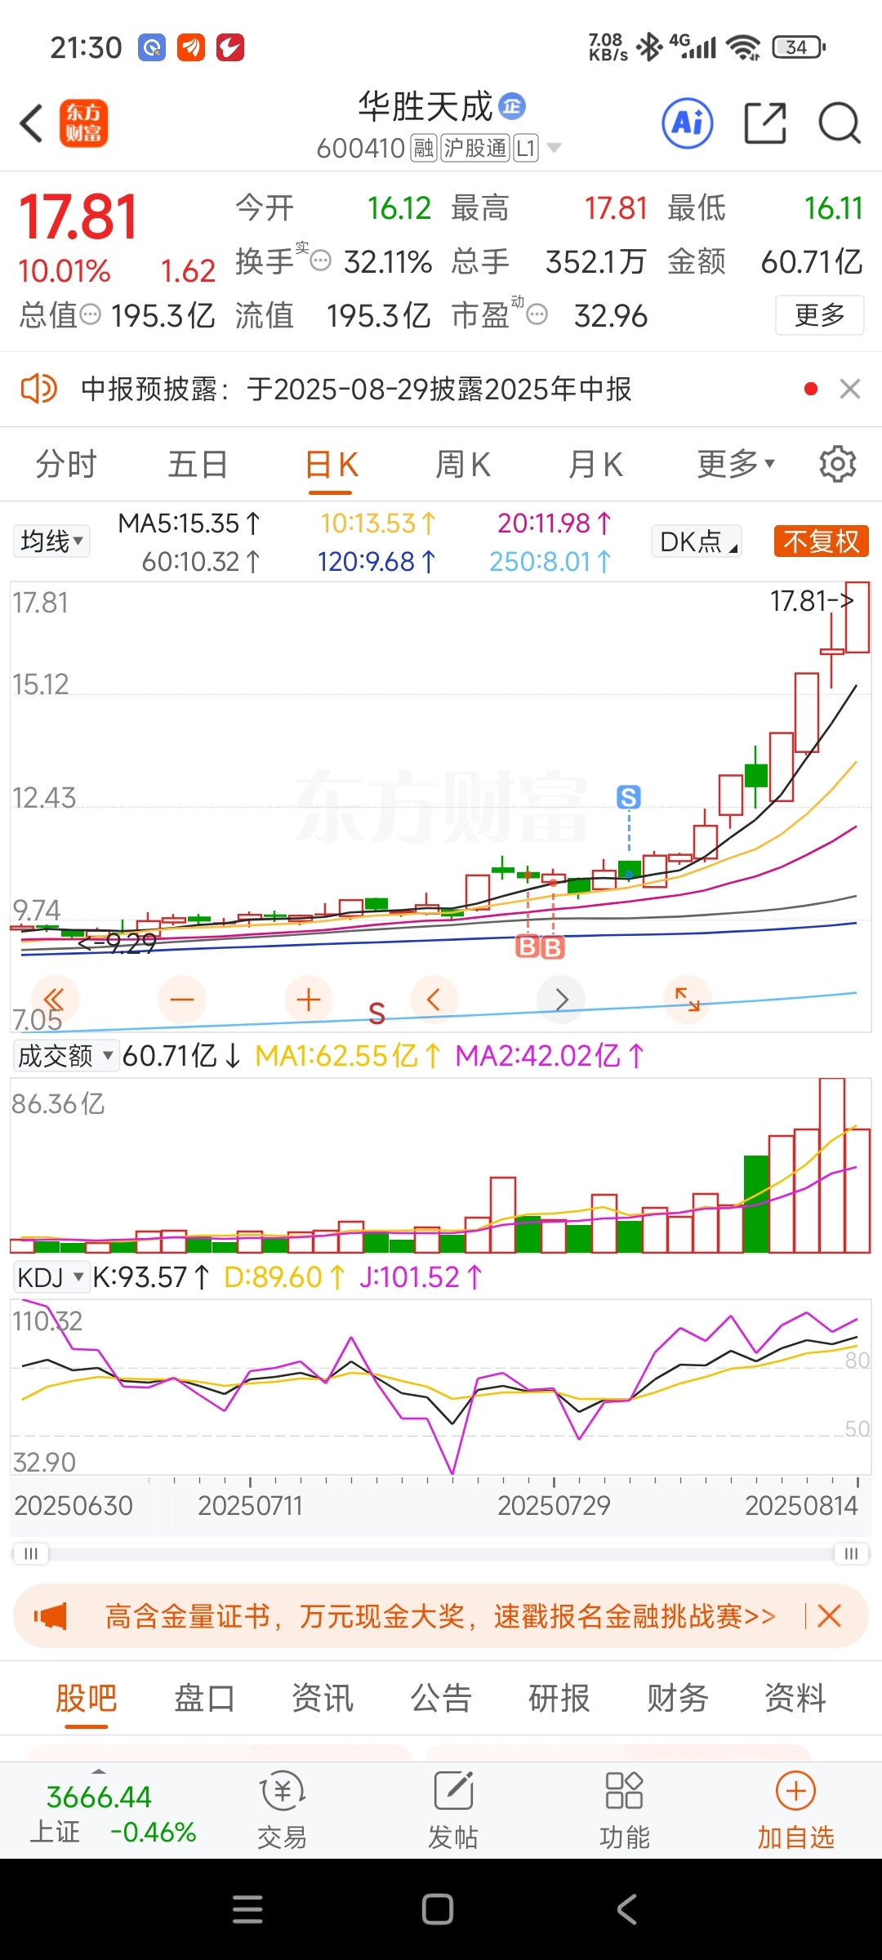Viewport: 882px width, 1960px height.
Task: Open the search magnifier icon
Action: [840, 123]
